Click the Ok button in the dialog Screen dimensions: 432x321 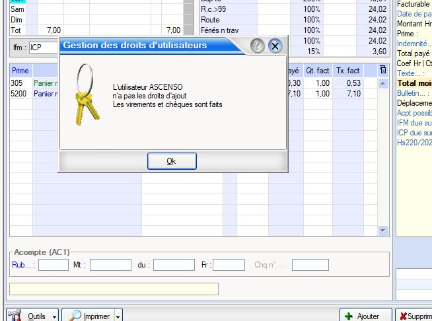coord(171,161)
